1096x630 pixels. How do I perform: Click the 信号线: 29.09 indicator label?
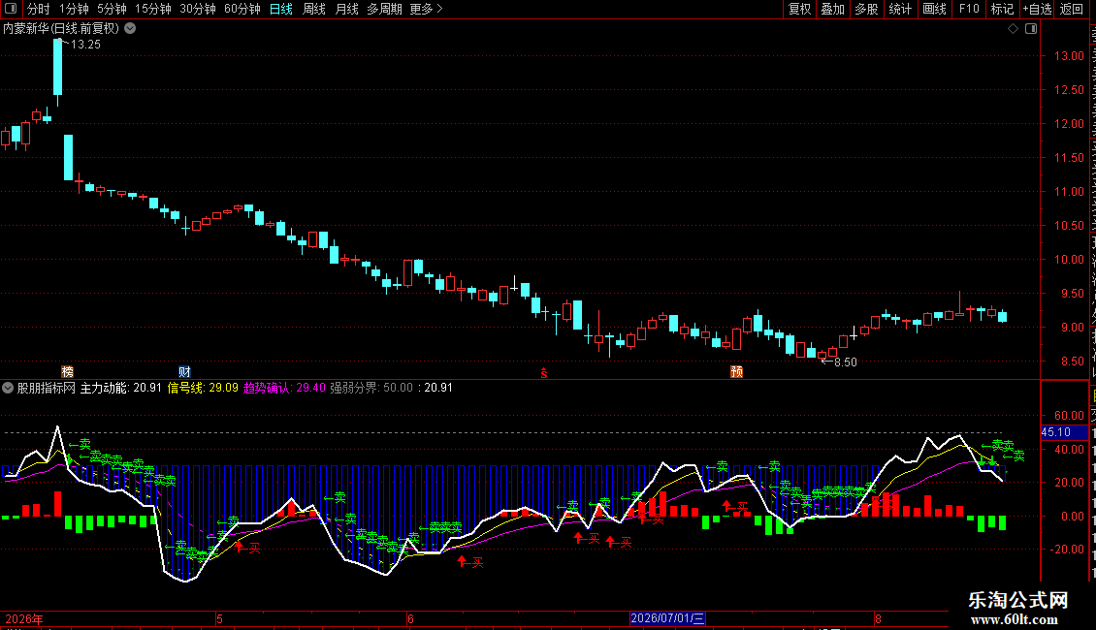click(203, 388)
